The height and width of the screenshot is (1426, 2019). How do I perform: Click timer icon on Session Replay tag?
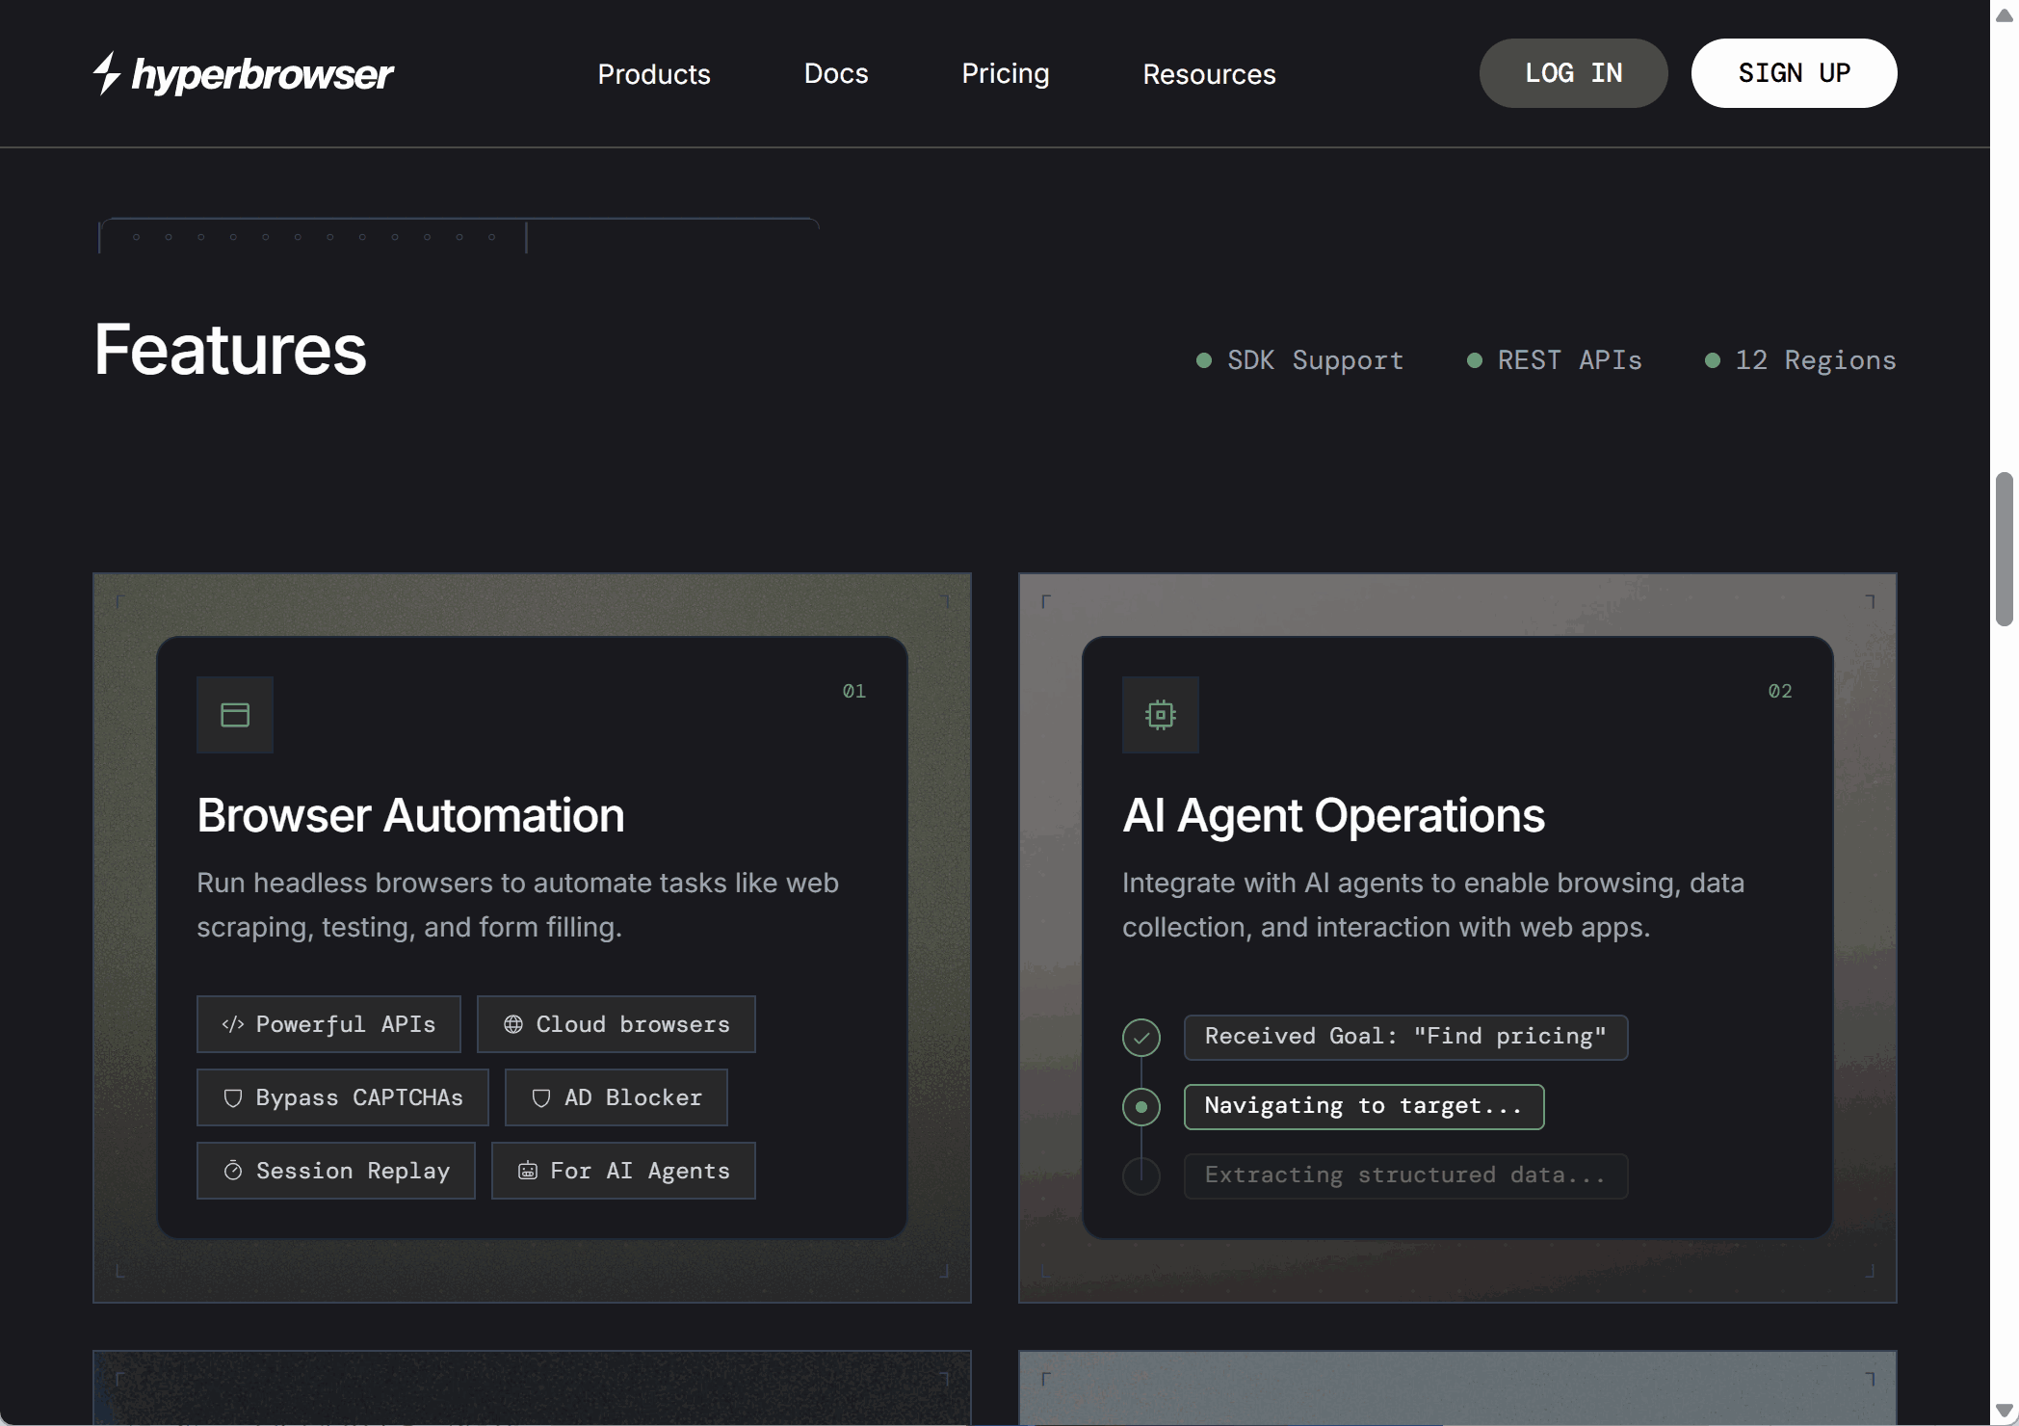coord(232,1171)
